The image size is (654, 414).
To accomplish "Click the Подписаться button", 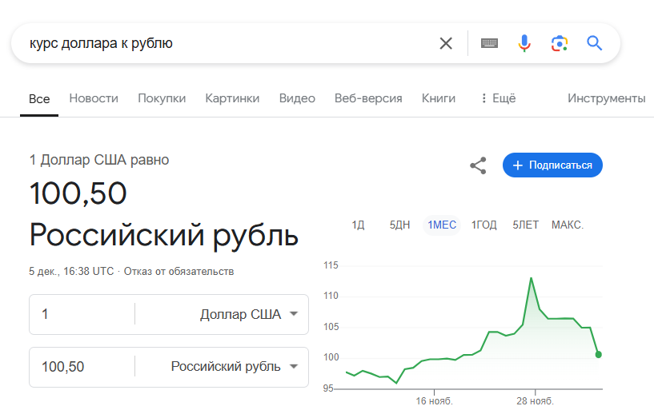I will pyautogui.click(x=552, y=165).
